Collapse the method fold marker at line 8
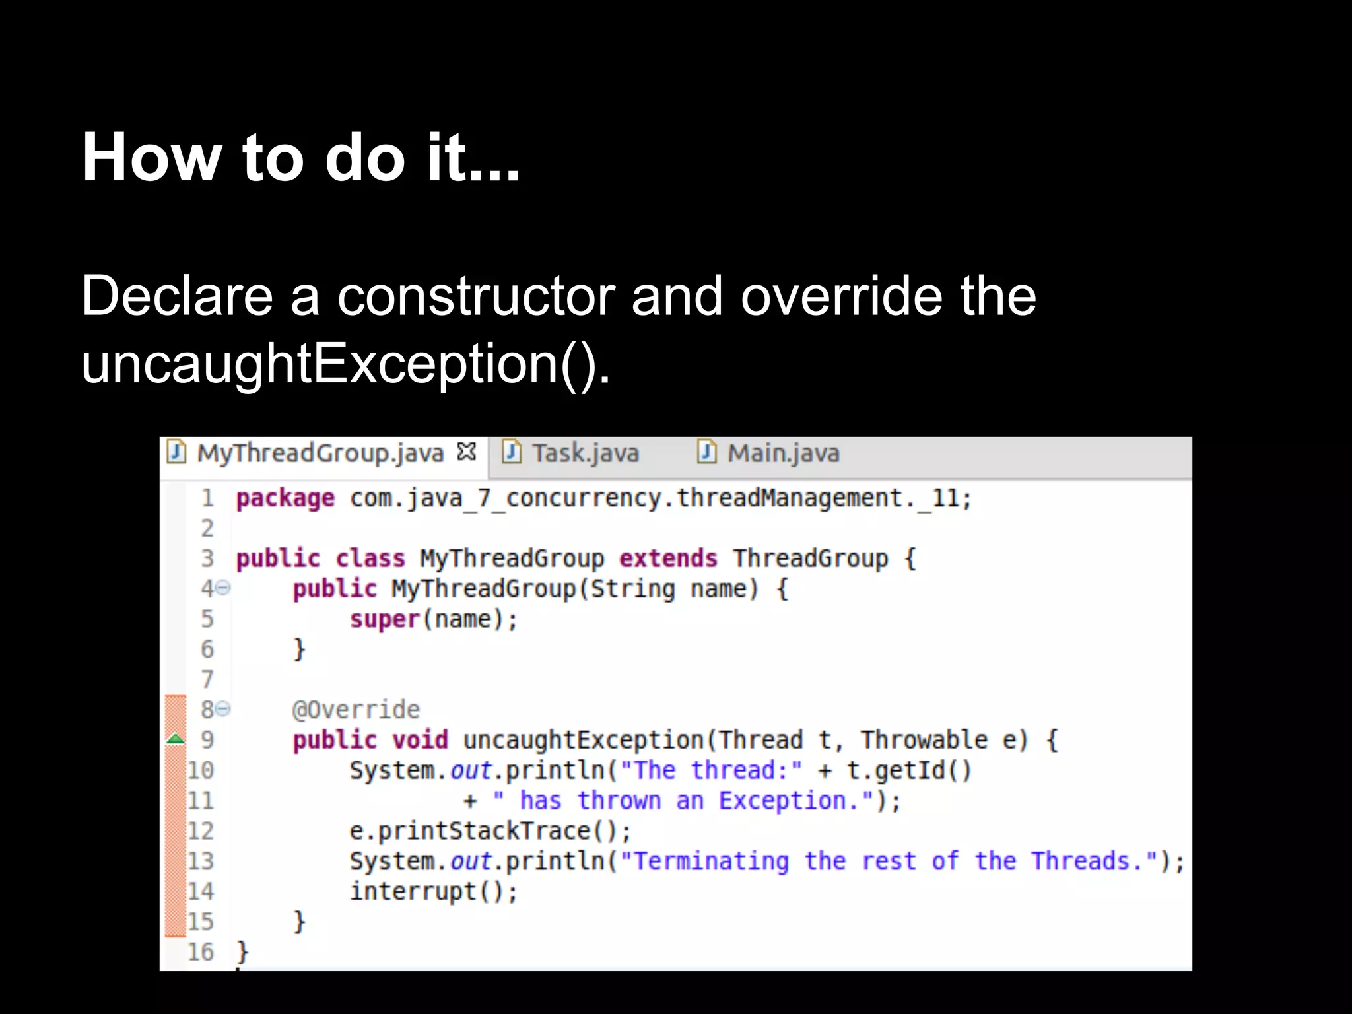The height and width of the screenshot is (1014, 1352). [224, 709]
